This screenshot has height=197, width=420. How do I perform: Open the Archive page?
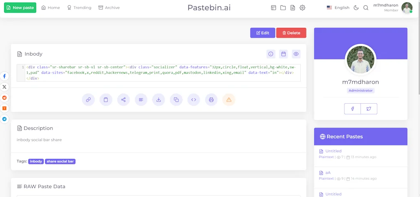click(x=109, y=8)
